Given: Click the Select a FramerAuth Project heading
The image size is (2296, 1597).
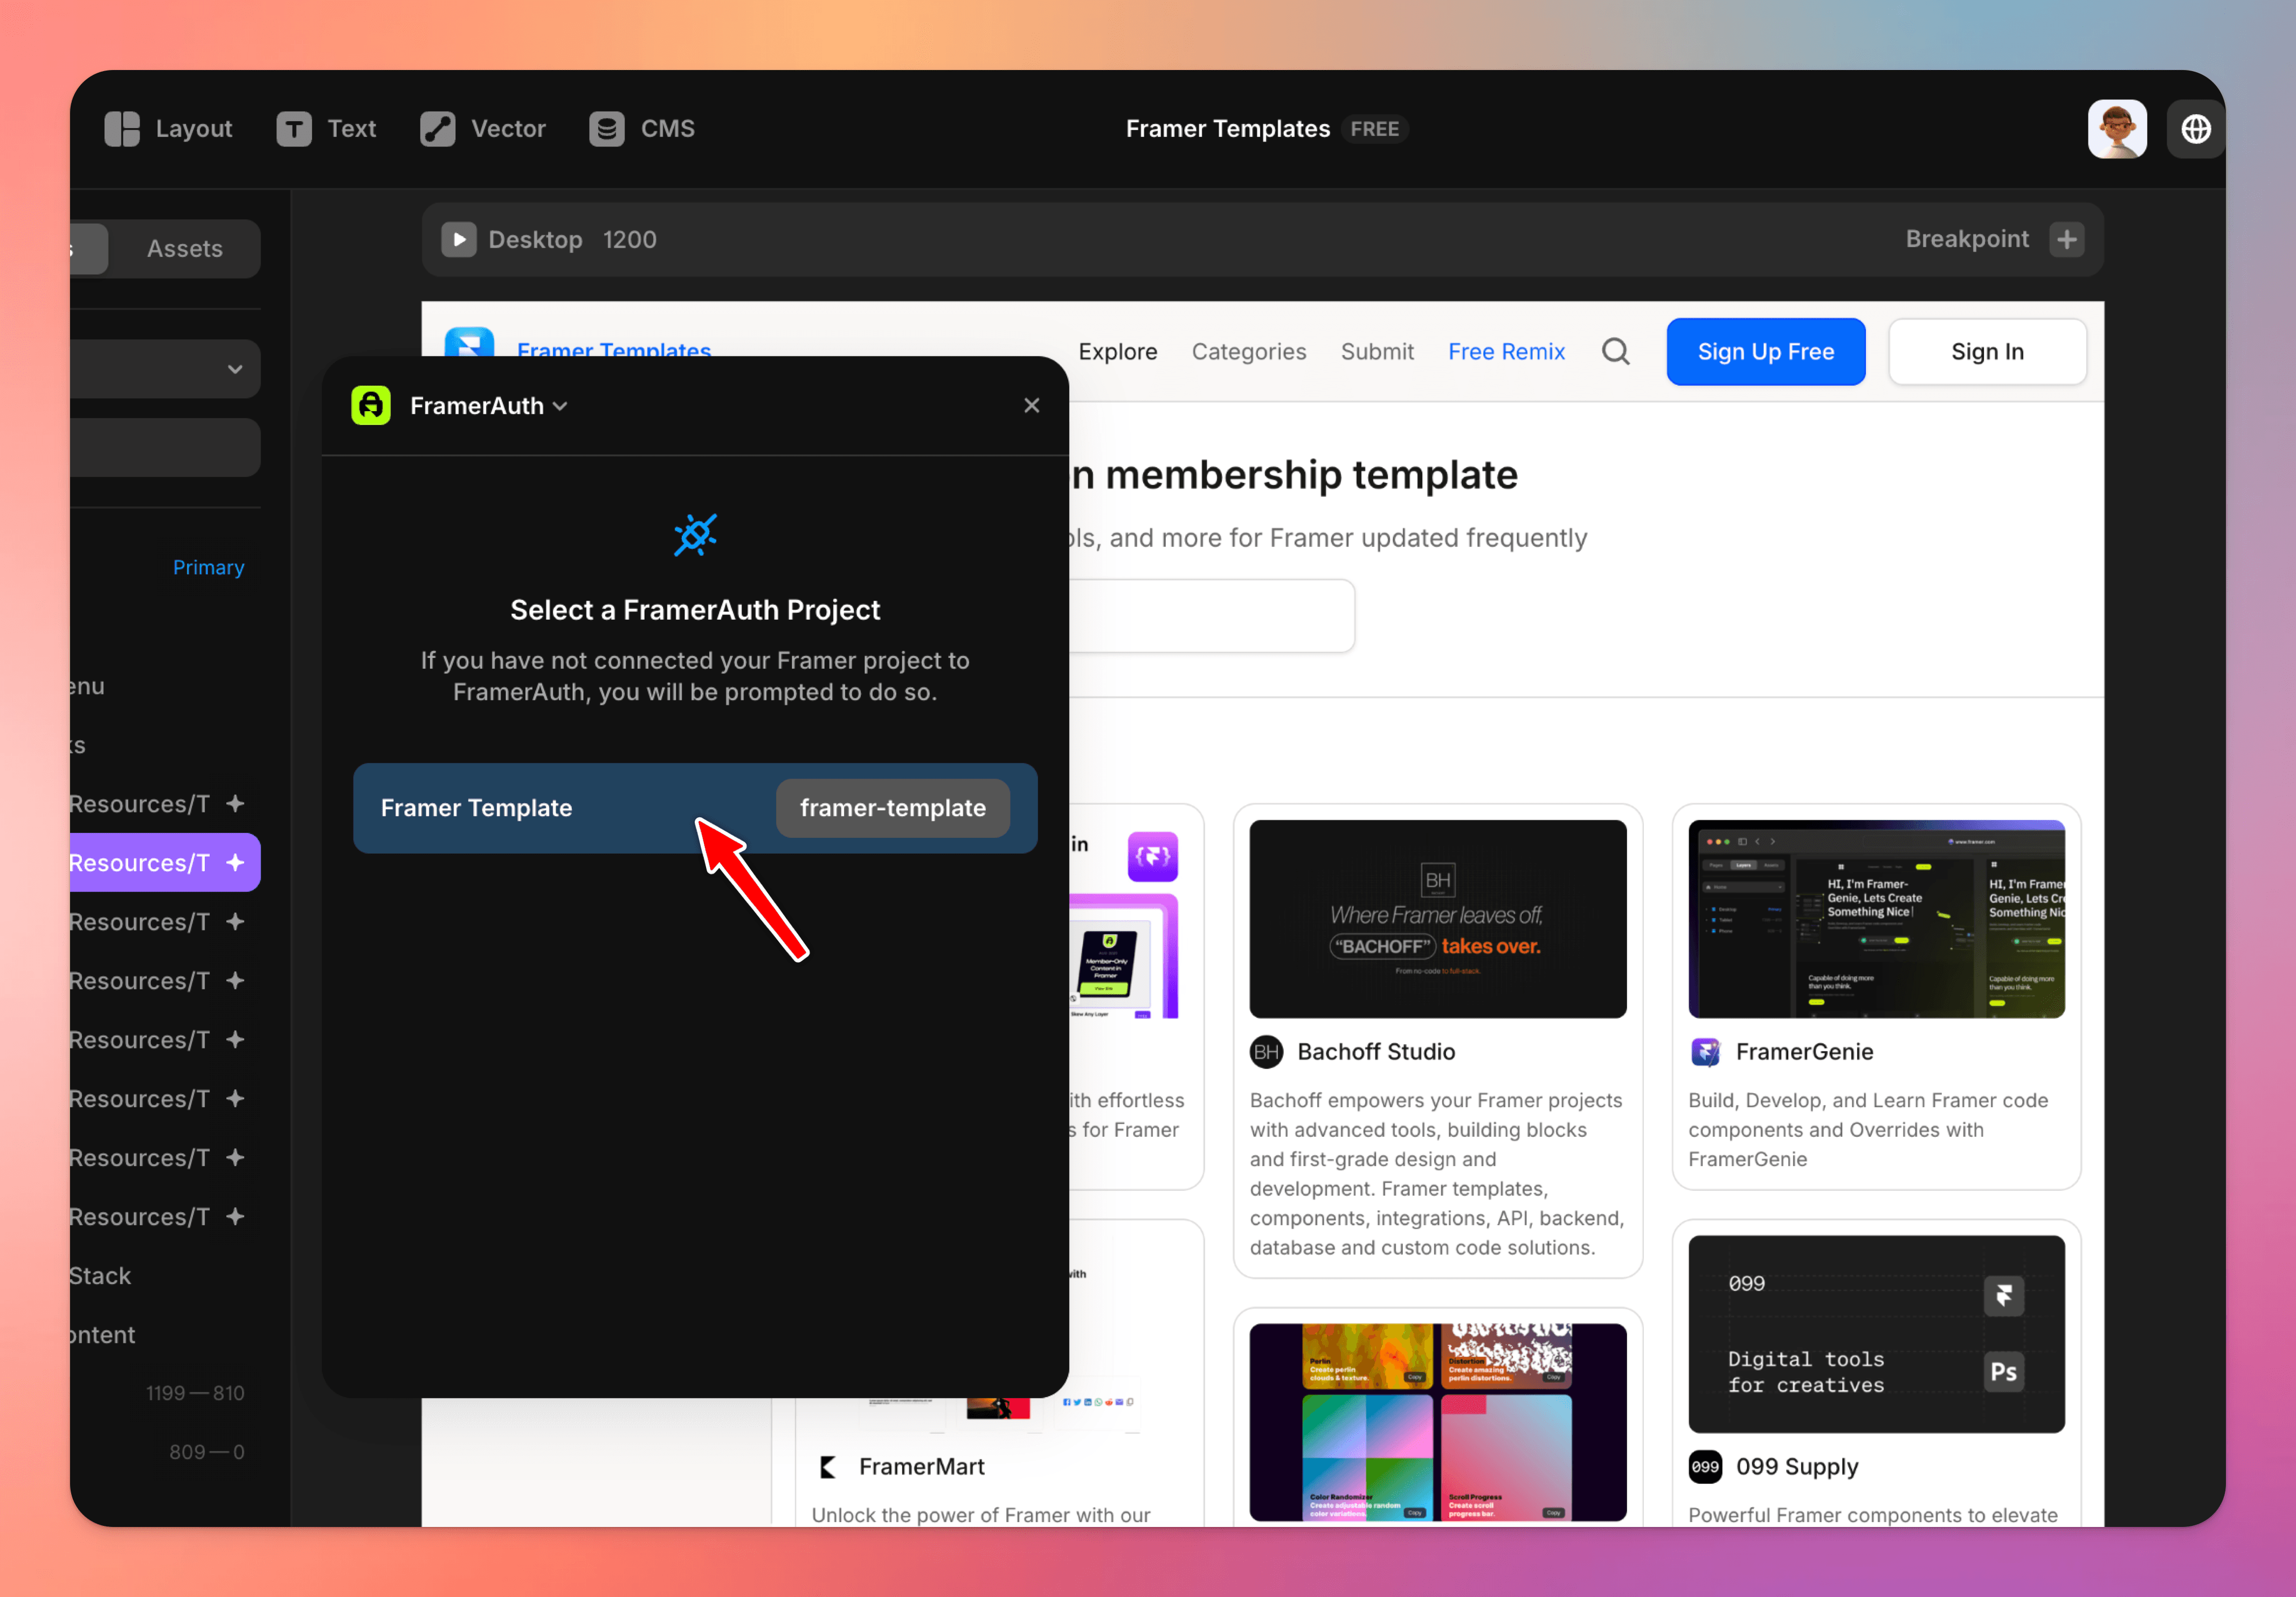Looking at the screenshot, I should tap(695, 610).
